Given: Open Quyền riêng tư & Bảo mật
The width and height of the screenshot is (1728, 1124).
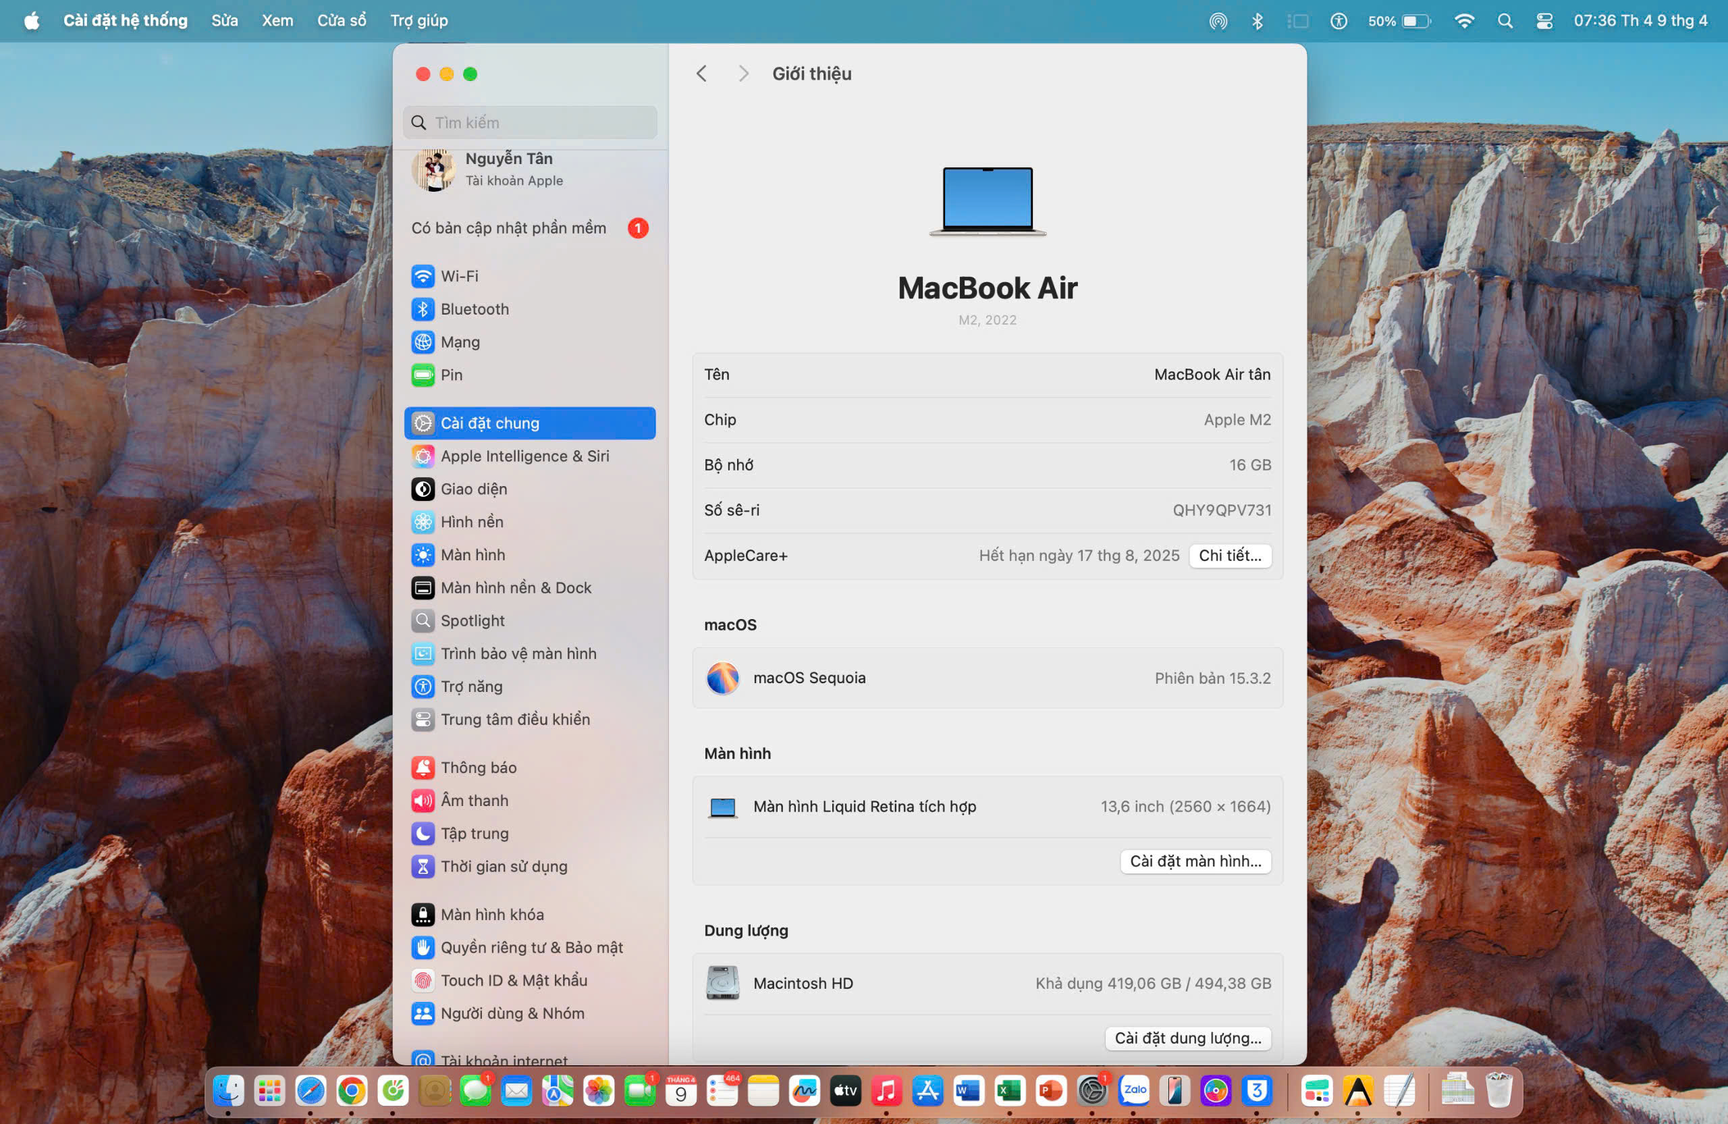Looking at the screenshot, I should [x=529, y=948].
